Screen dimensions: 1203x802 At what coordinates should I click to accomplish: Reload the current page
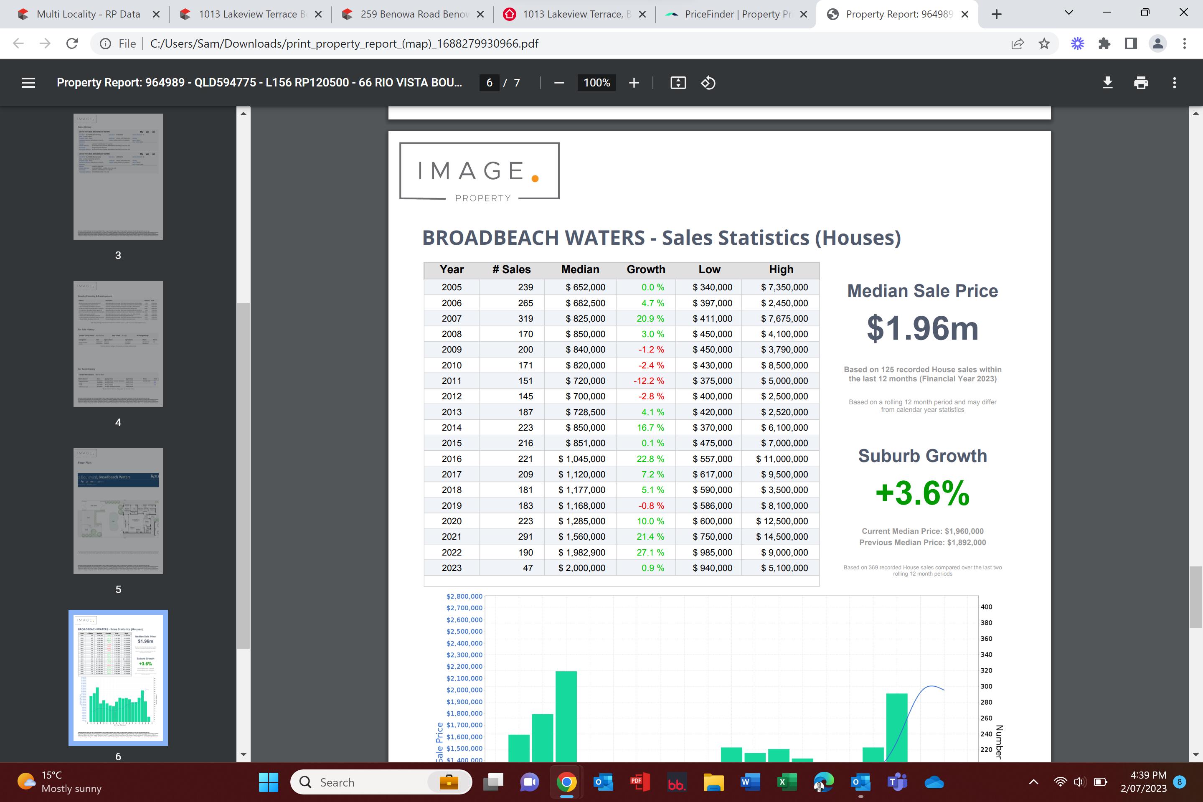72,43
